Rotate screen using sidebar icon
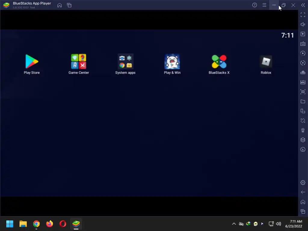 click(303, 121)
